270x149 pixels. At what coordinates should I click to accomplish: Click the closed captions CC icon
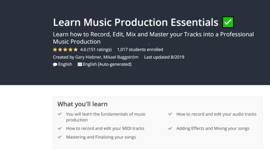80,64
